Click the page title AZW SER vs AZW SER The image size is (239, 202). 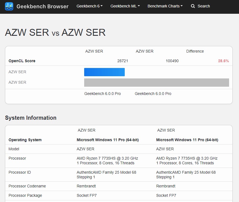click(55, 32)
